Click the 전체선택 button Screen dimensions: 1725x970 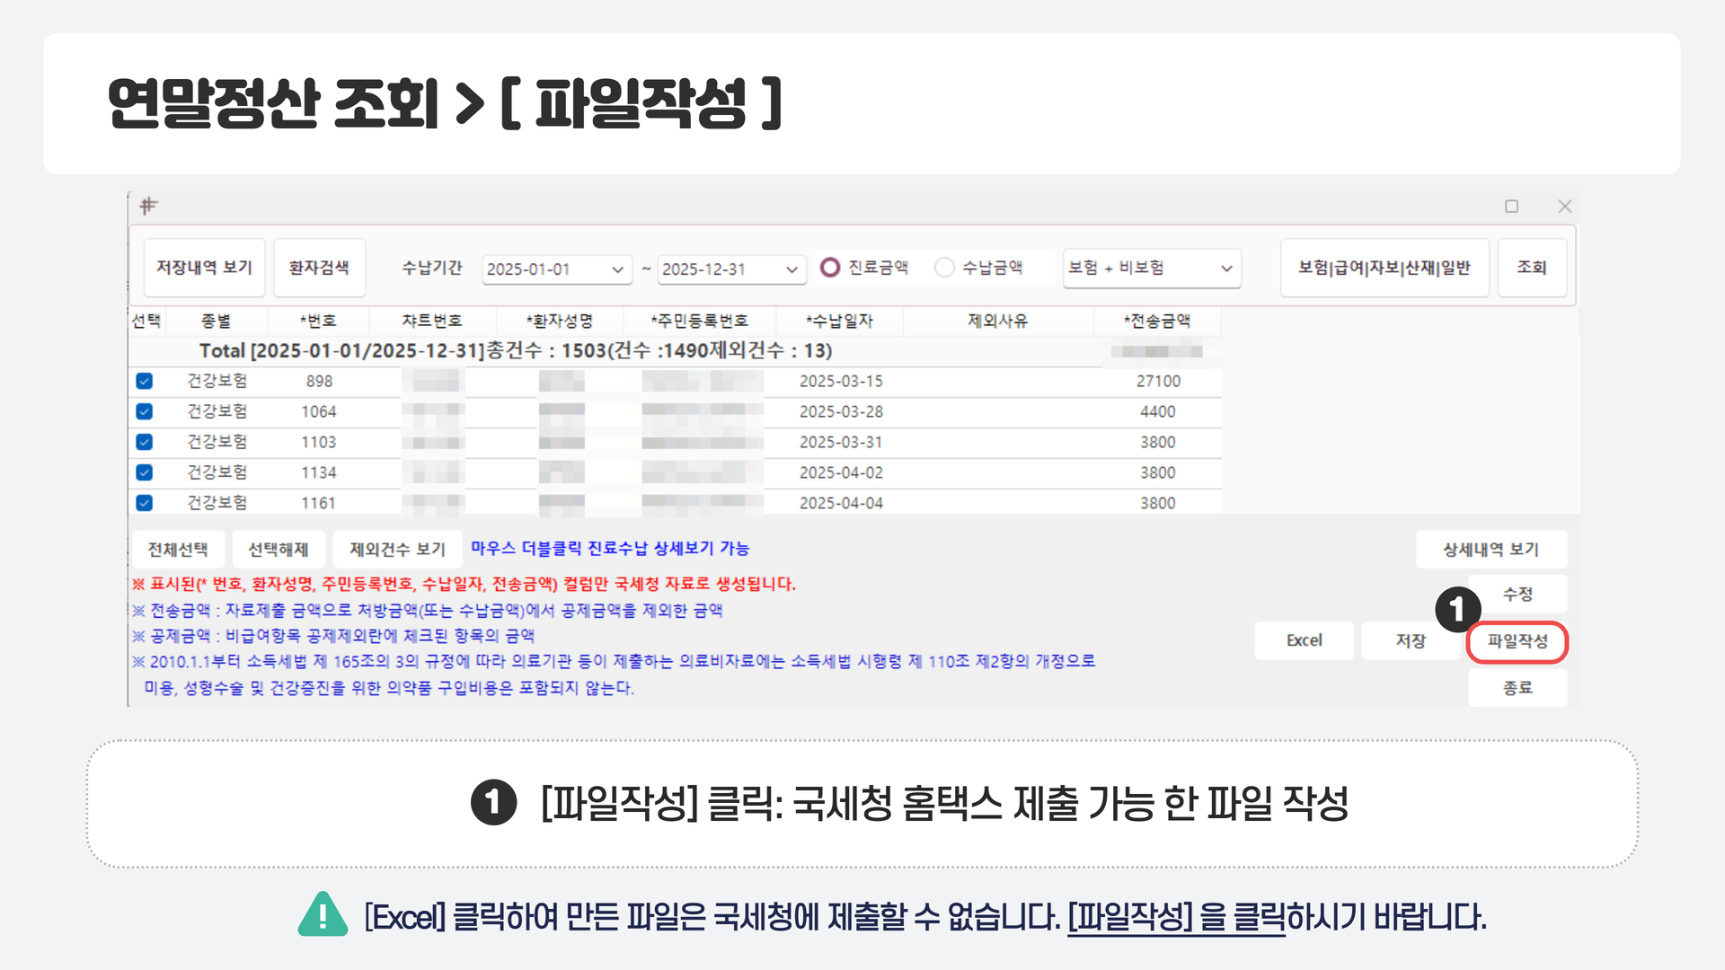(178, 549)
